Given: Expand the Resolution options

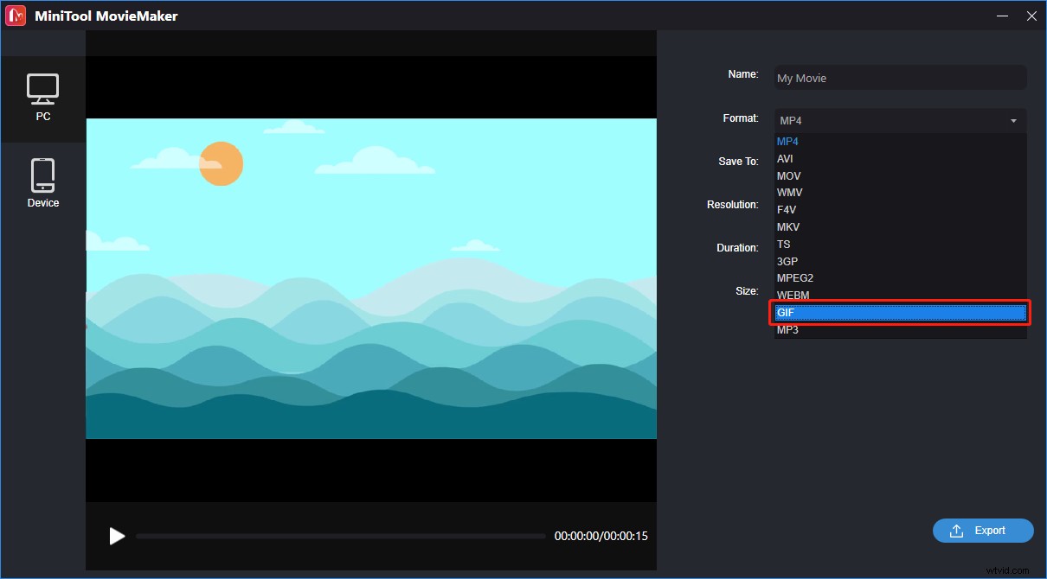Looking at the screenshot, I should coord(900,205).
